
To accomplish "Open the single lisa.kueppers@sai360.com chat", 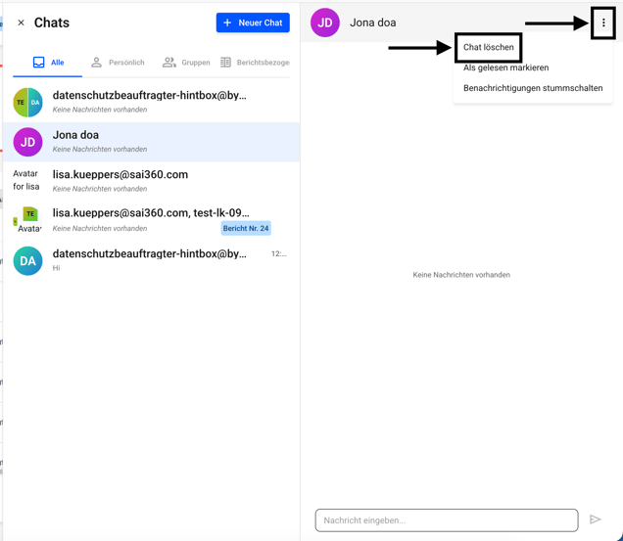I will [x=157, y=181].
